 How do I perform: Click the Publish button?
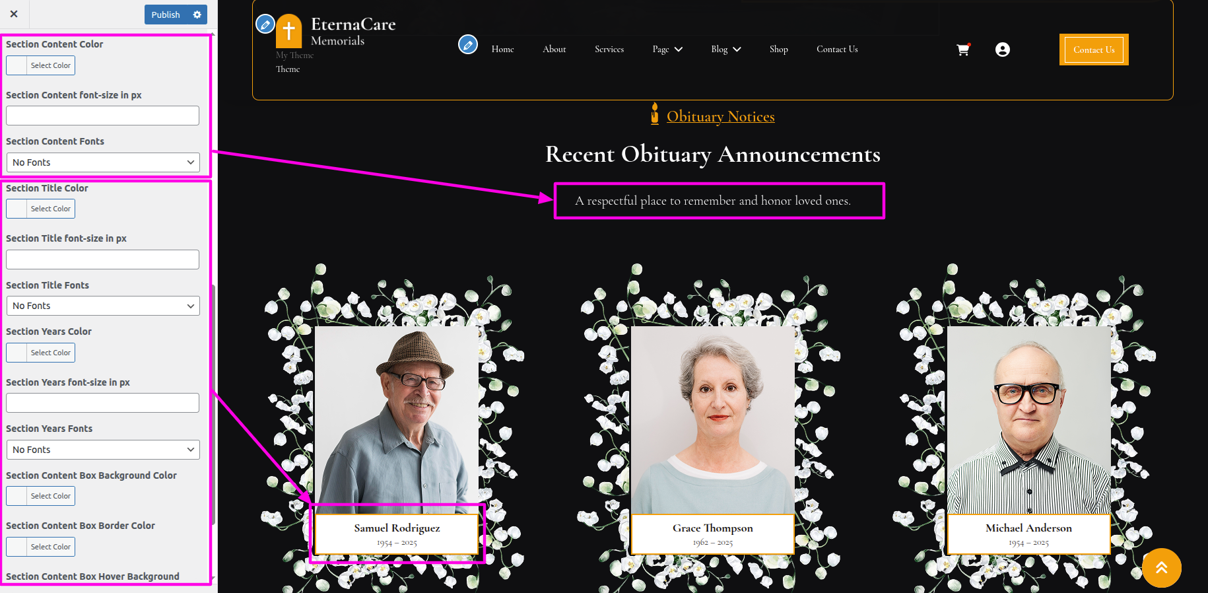pos(165,15)
